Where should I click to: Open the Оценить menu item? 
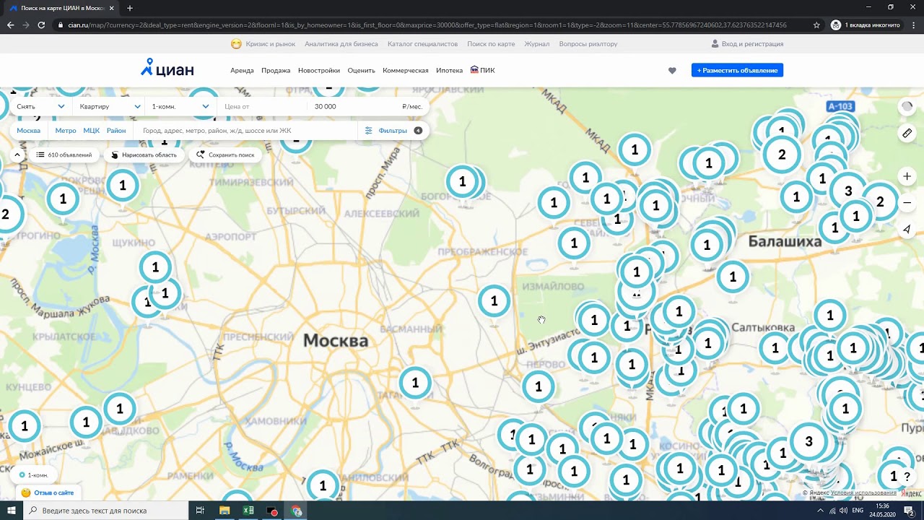[361, 71]
